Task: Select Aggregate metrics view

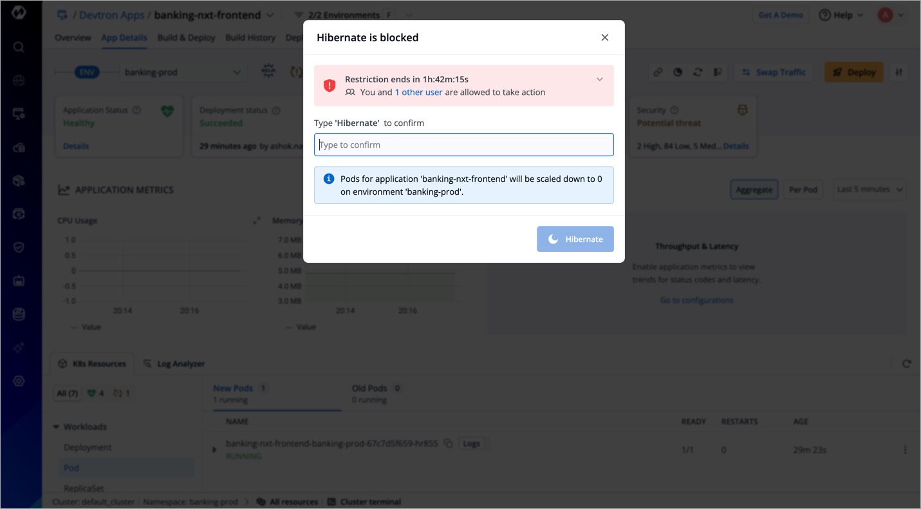Action: coord(754,190)
